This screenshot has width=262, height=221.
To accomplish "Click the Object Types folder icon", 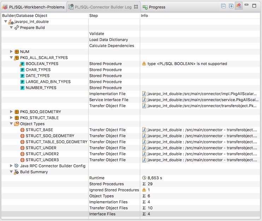I will [x=17, y=124].
